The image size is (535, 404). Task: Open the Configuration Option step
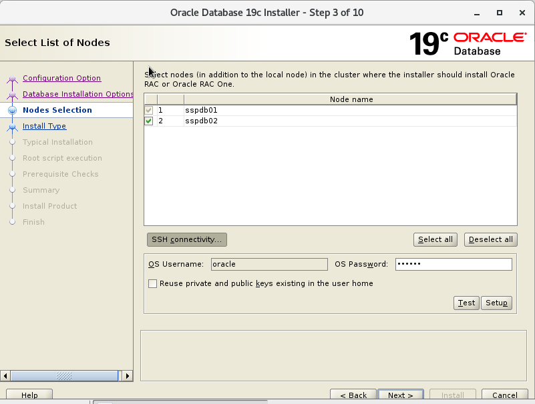61,78
